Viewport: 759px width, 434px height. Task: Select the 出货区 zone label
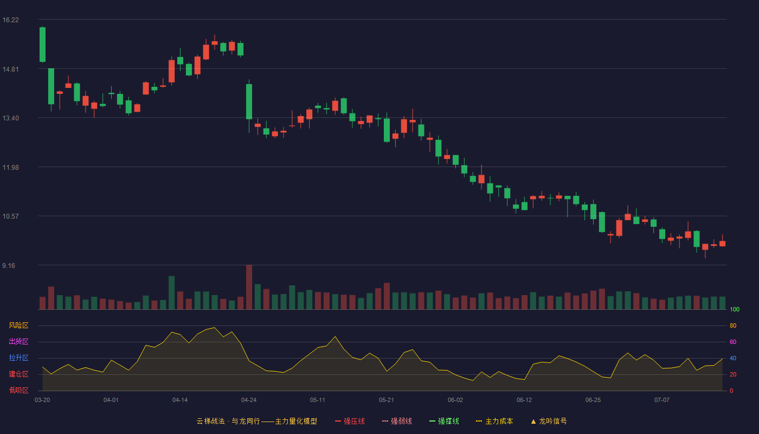(18, 342)
